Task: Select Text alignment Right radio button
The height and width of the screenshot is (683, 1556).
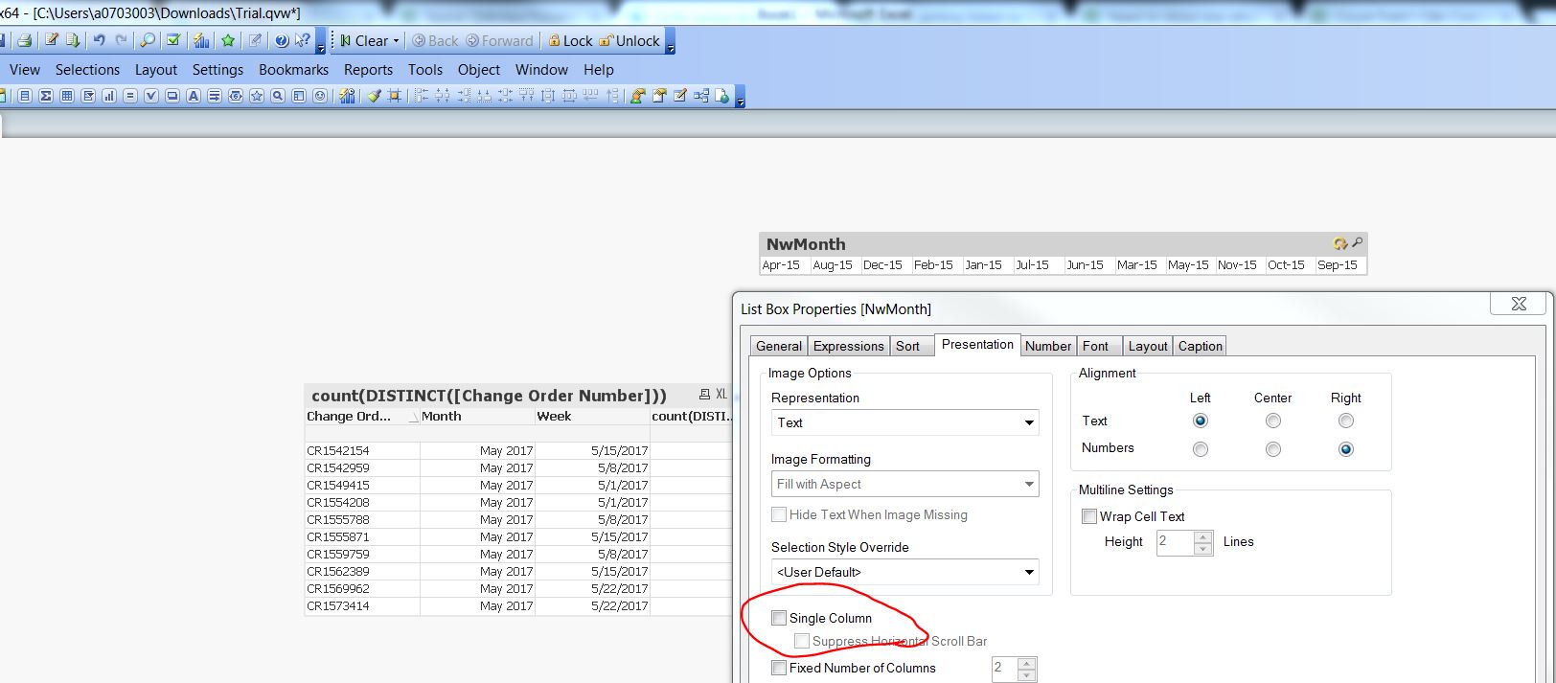Action: pyautogui.click(x=1345, y=421)
